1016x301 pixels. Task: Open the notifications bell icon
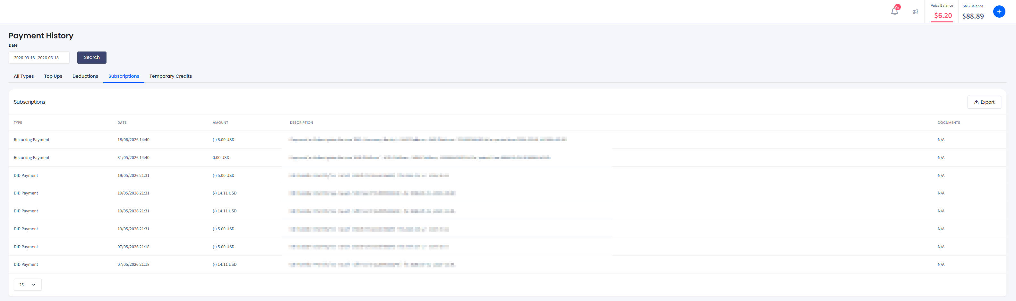click(x=894, y=12)
